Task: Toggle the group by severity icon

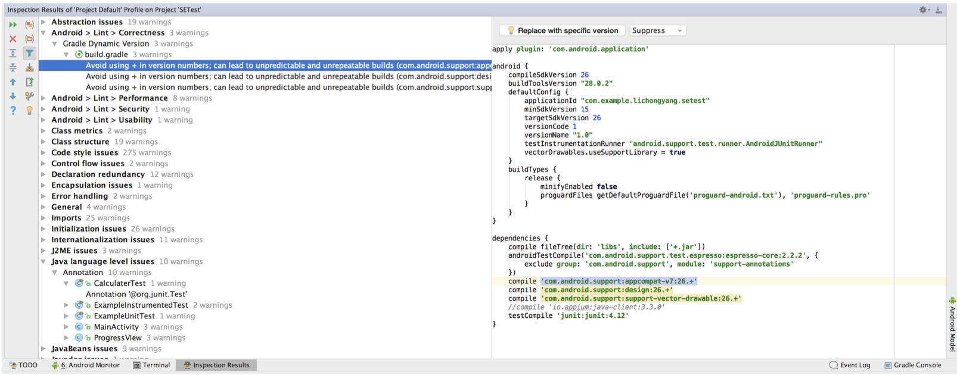Action: pyautogui.click(x=29, y=24)
